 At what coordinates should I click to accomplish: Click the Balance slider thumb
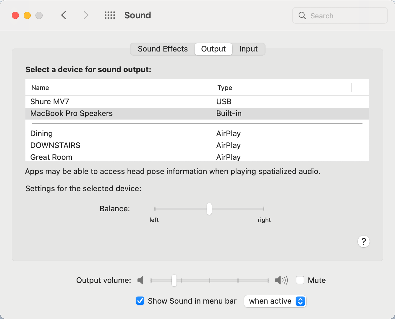209,209
